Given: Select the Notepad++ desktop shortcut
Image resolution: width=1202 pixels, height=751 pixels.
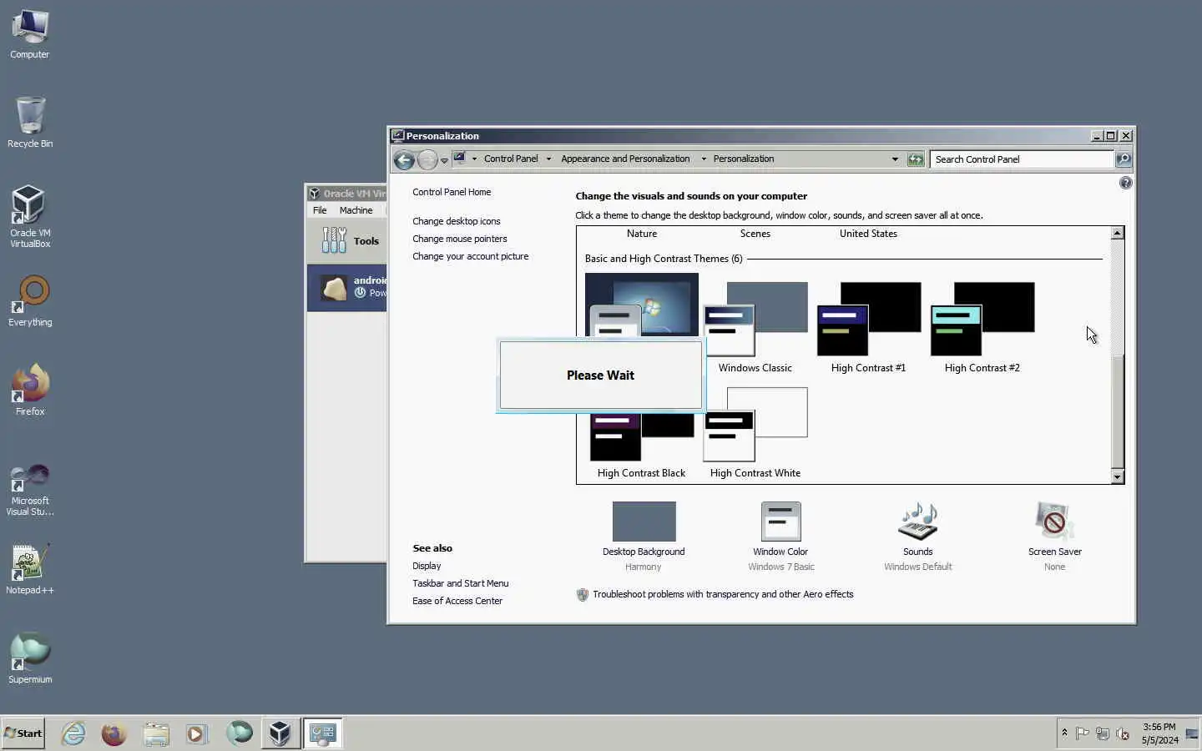Looking at the screenshot, I should [x=30, y=569].
